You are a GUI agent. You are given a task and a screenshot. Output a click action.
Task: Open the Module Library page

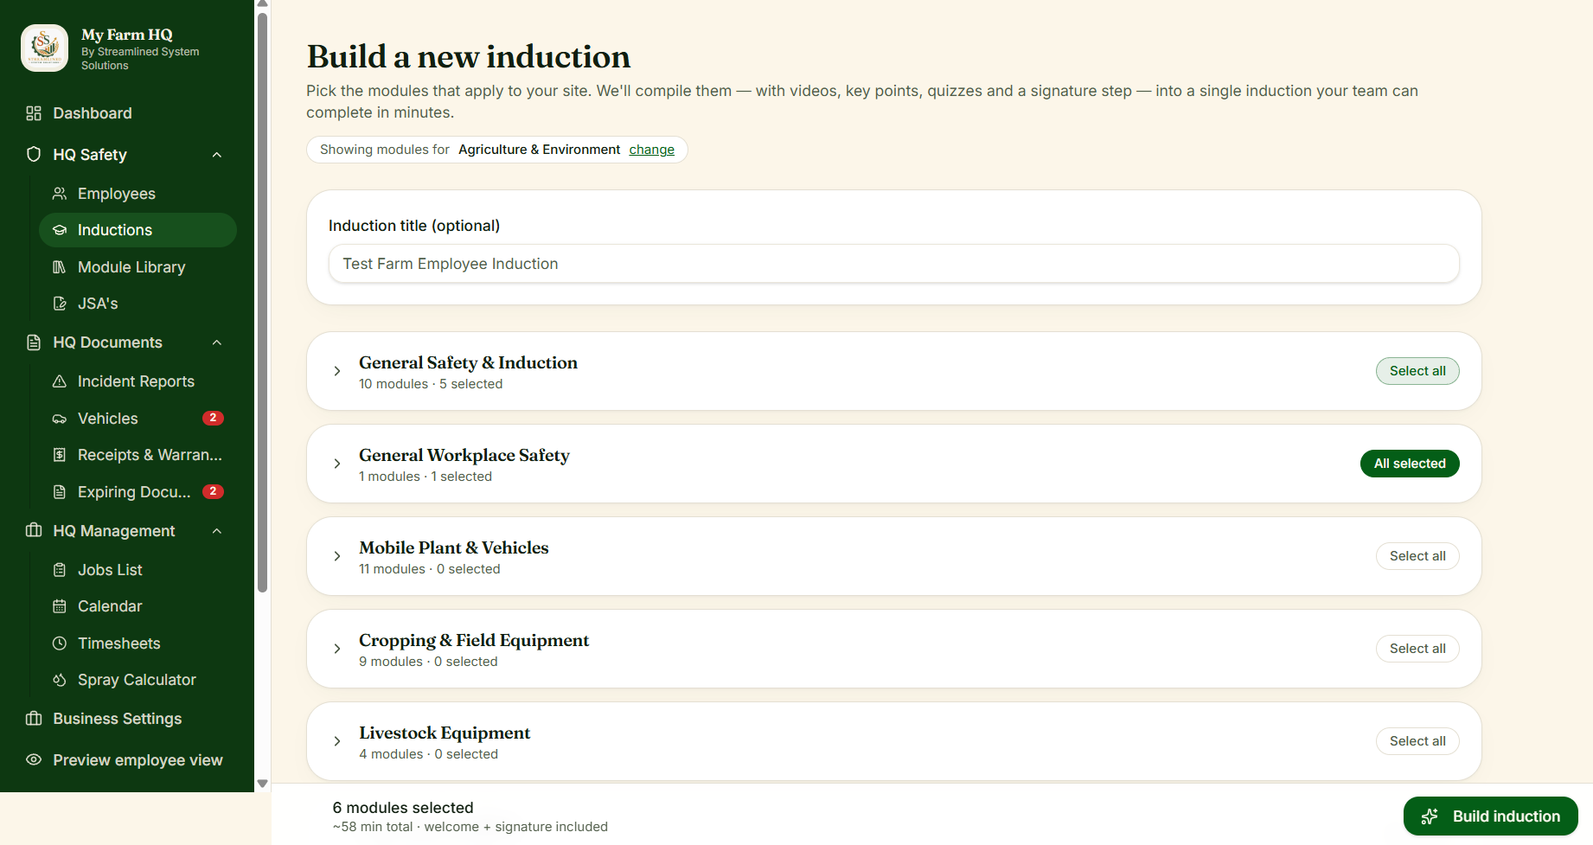tap(138, 267)
